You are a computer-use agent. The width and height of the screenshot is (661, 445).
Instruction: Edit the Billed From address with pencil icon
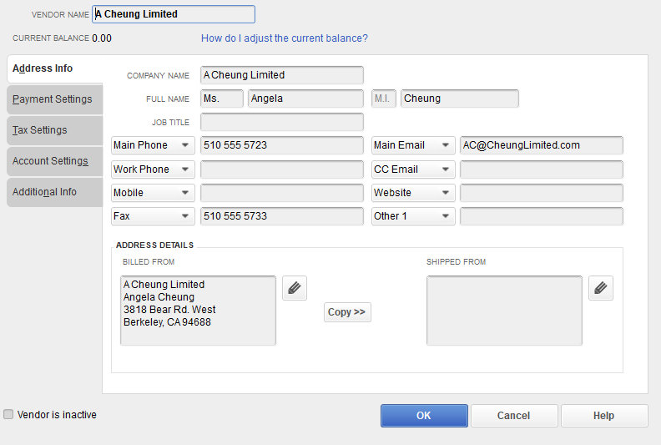point(295,288)
